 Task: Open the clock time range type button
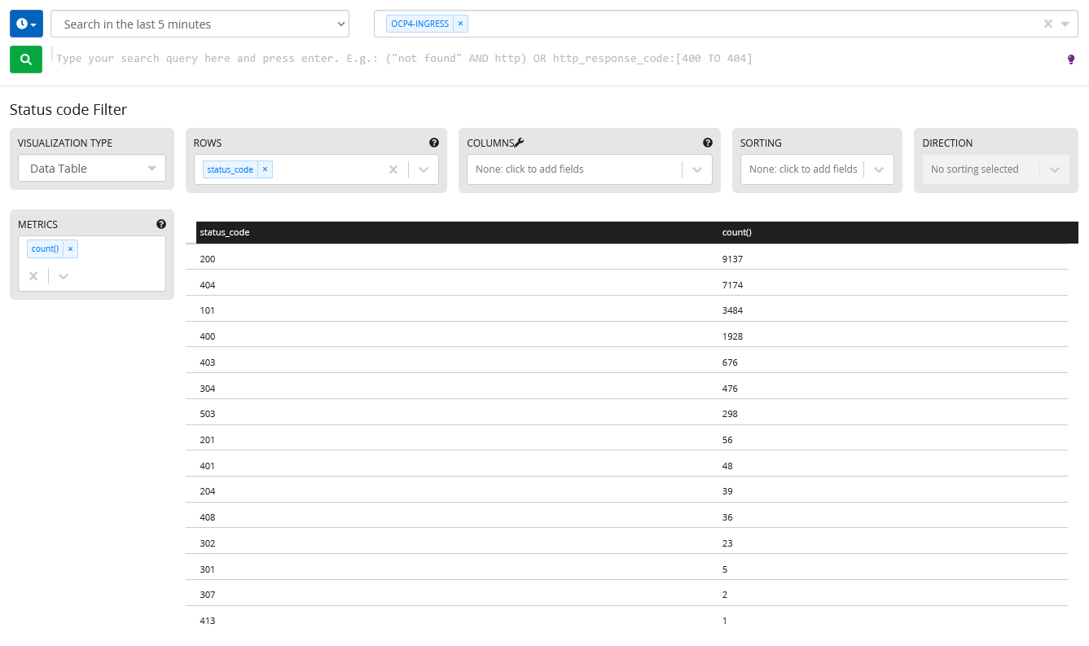click(26, 24)
